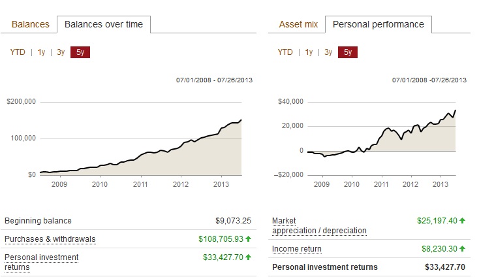Screen dimensions: 479x279
Task: Select the Personal performance tab
Action: 378,24
